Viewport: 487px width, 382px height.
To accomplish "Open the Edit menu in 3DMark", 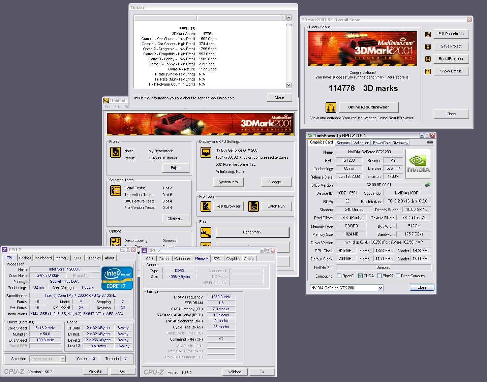I will pyautogui.click(x=117, y=107).
